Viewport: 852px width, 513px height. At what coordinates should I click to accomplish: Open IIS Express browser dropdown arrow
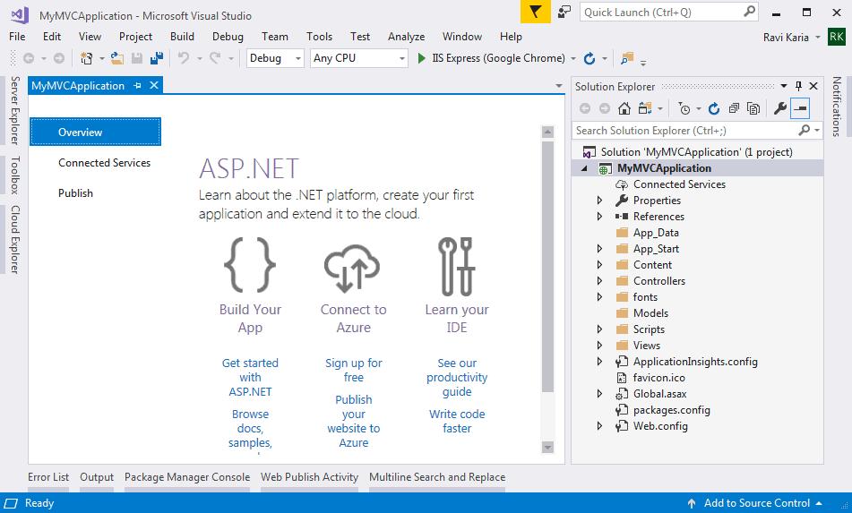pos(572,58)
